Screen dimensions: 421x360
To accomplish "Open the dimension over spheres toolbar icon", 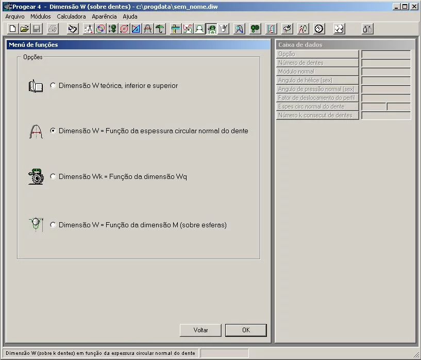I will 224,29.
